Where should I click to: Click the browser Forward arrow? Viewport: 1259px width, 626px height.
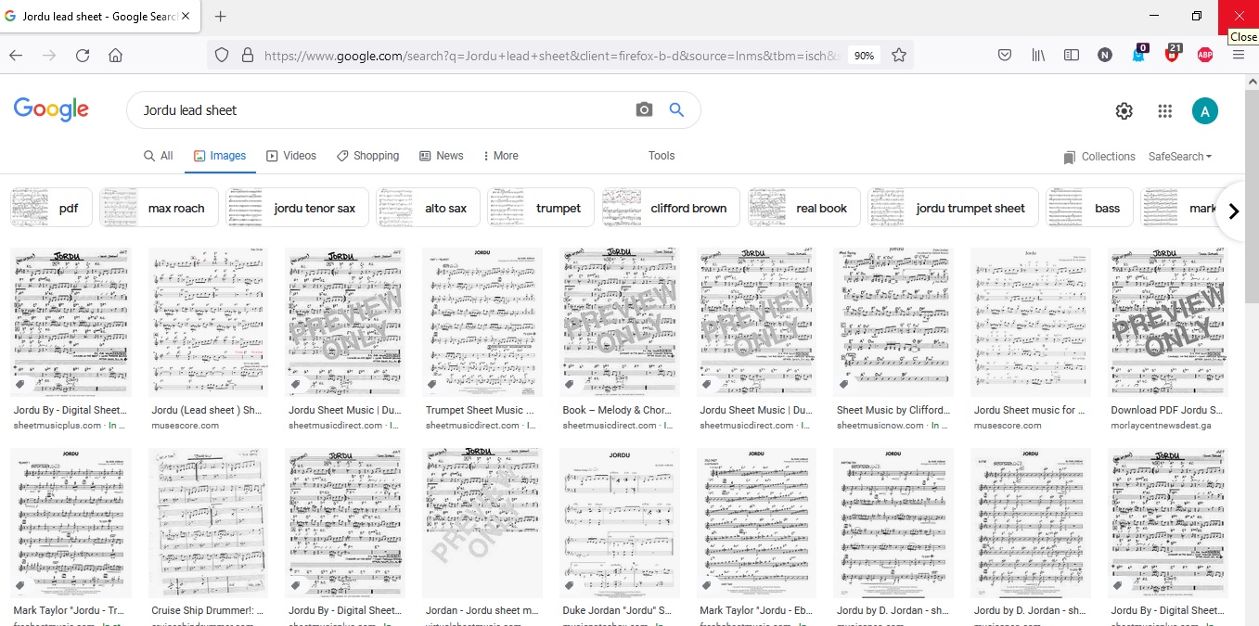(x=49, y=56)
